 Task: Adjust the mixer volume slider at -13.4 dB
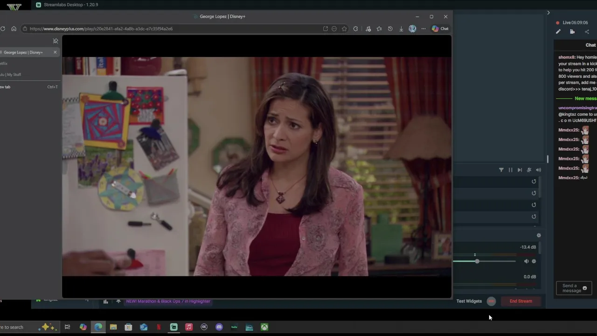(477, 261)
